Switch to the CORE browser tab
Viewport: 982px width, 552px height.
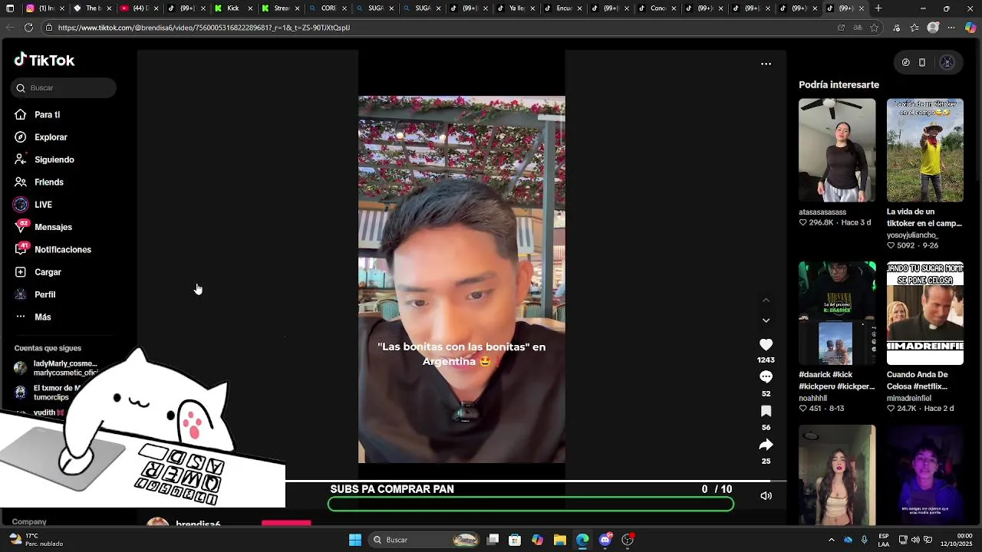point(326,8)
